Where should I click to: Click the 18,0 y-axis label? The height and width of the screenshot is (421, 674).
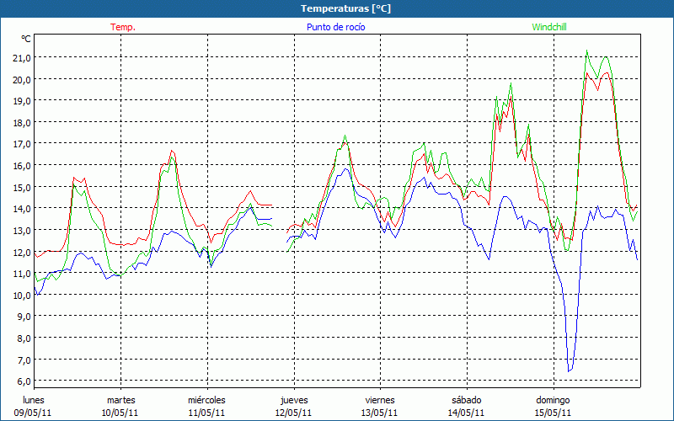[x=20, y=122]
